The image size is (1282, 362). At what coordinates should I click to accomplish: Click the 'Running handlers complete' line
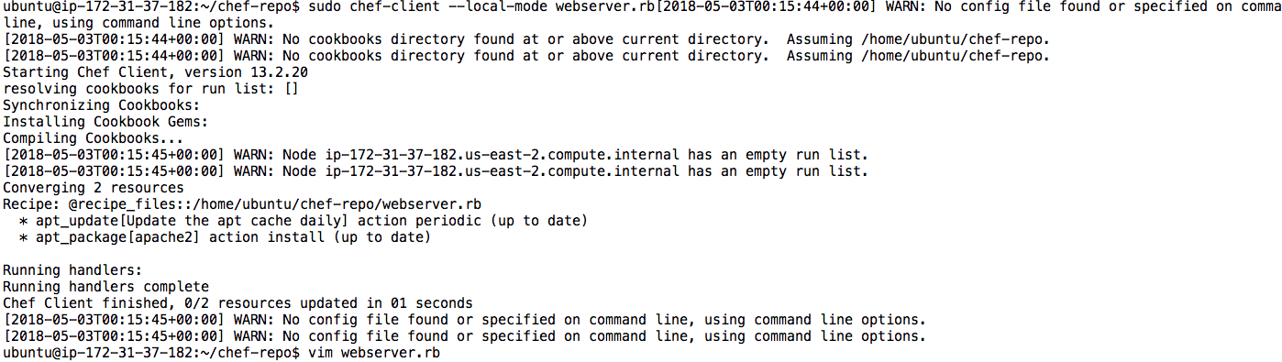[x=106, y=287]
